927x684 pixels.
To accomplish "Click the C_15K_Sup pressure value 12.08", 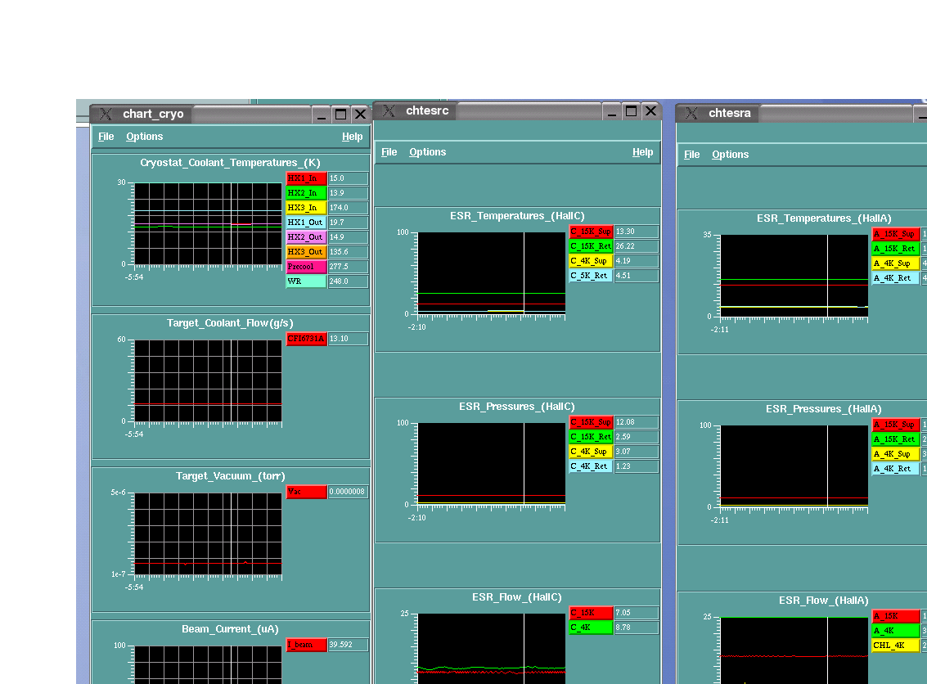I will (x=636, y=422).
